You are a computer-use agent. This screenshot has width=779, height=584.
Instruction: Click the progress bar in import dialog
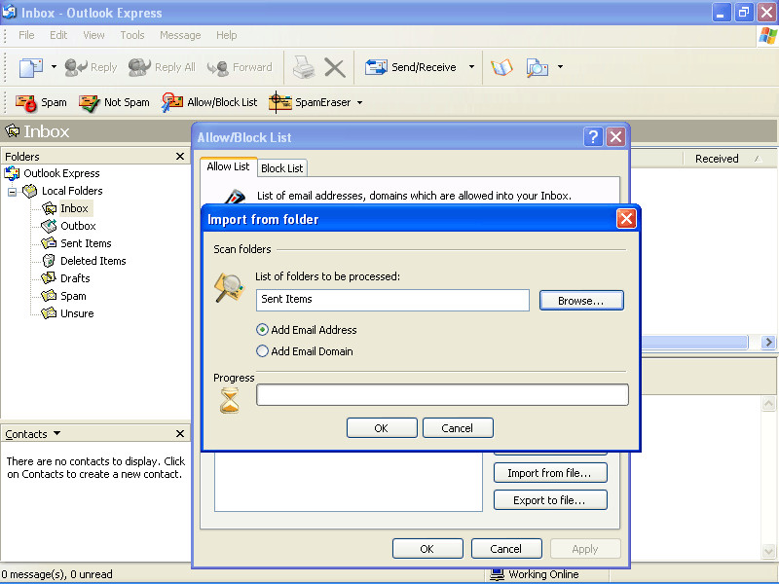[442, 395]
